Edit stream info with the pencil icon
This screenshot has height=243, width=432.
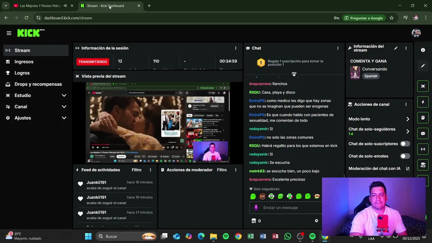(396, 48)
